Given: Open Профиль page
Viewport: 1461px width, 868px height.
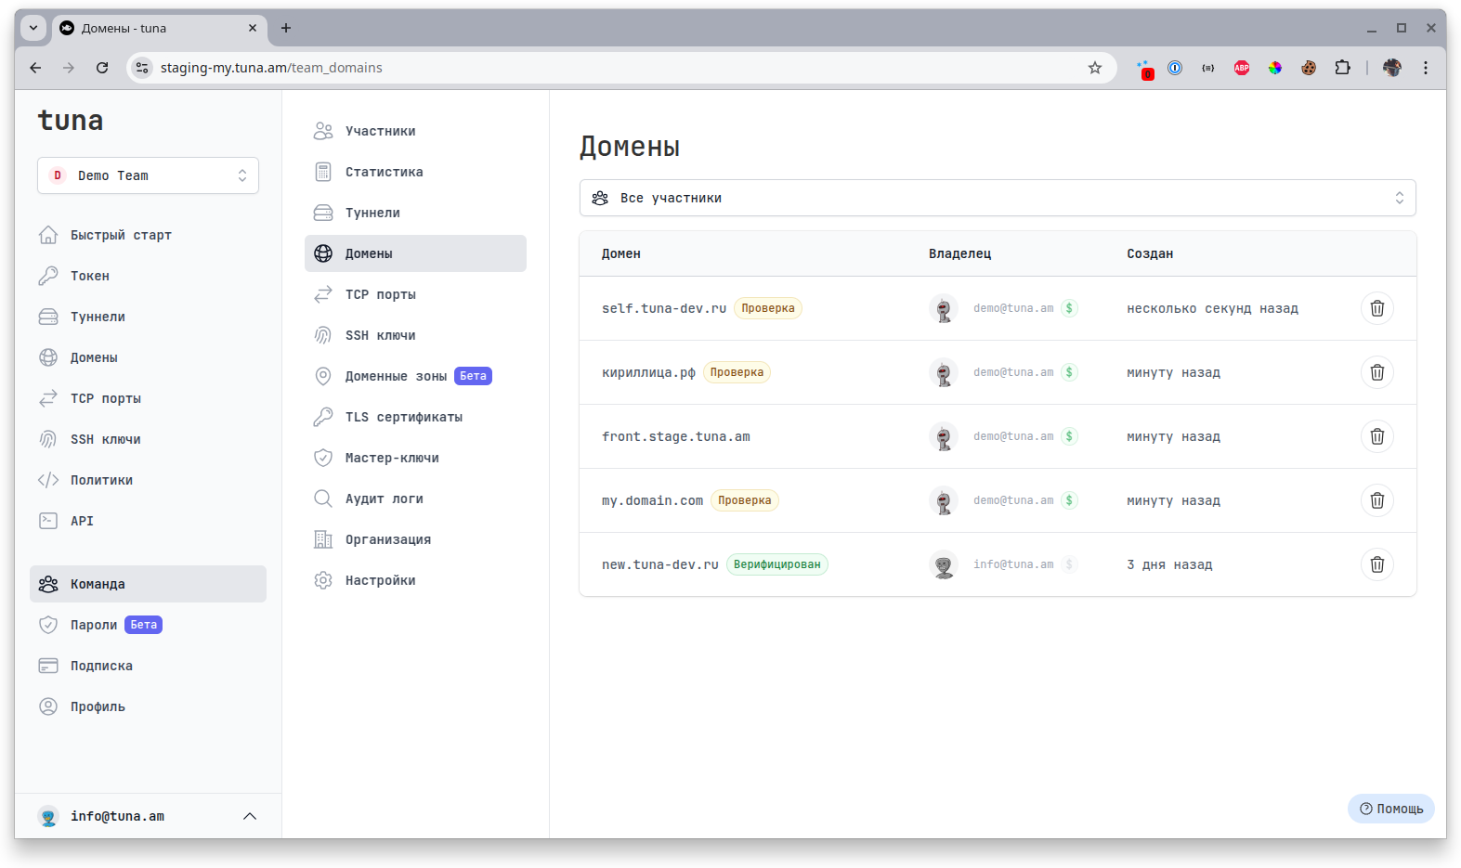Looking at the screenshot, I should coord(148,706).
